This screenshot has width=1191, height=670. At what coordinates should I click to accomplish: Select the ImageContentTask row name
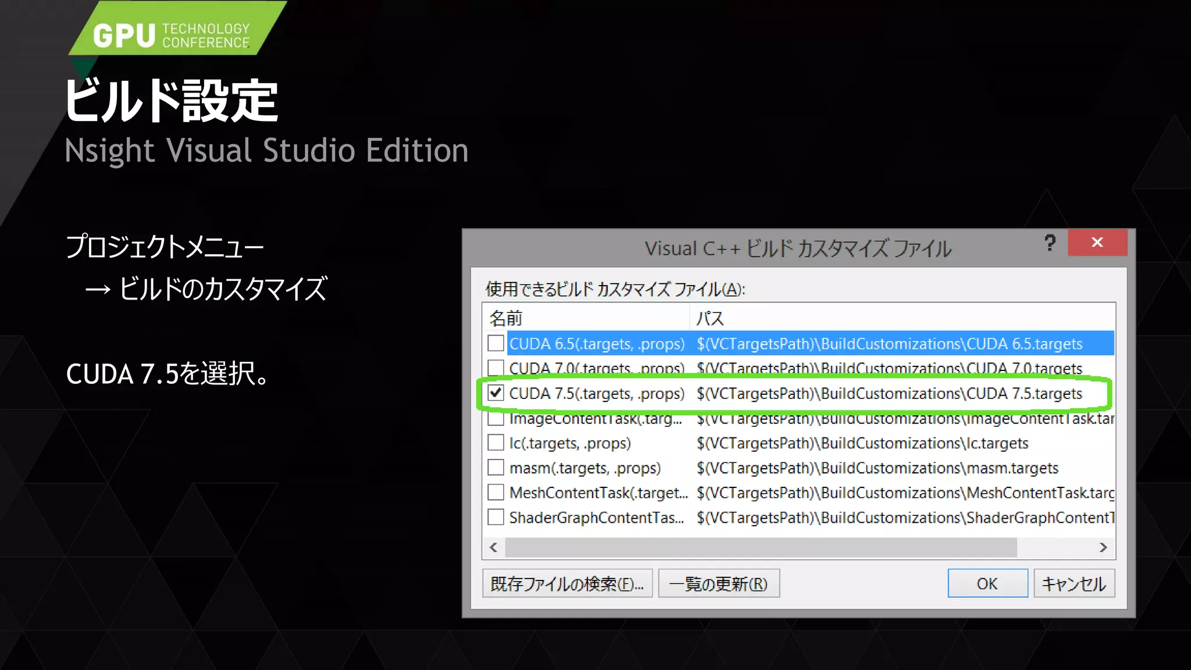coord(595,418)
